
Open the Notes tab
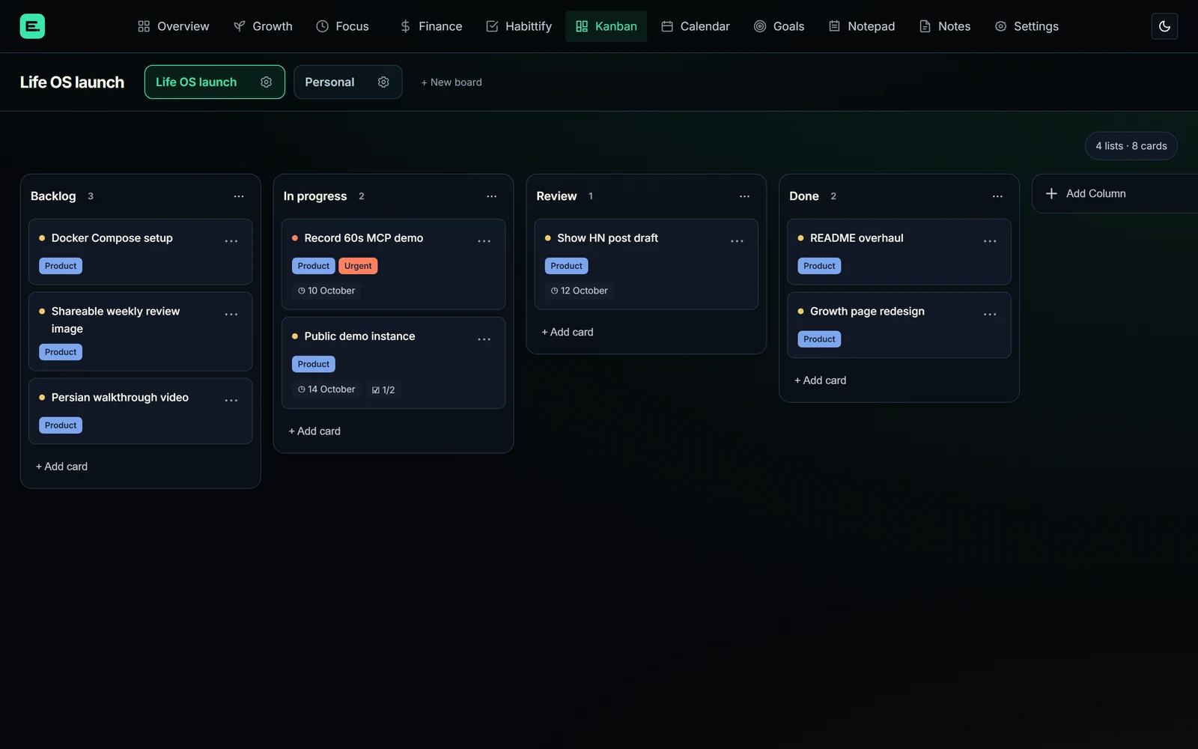click(x=945, y=26)
